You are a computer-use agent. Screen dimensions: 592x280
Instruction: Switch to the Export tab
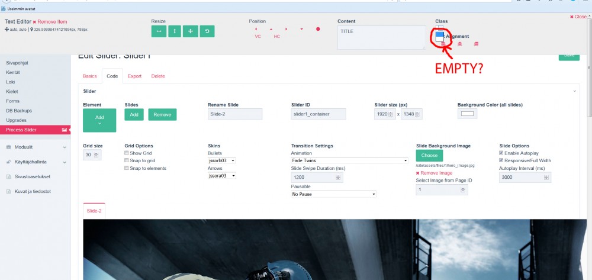[x=134, y=76]
